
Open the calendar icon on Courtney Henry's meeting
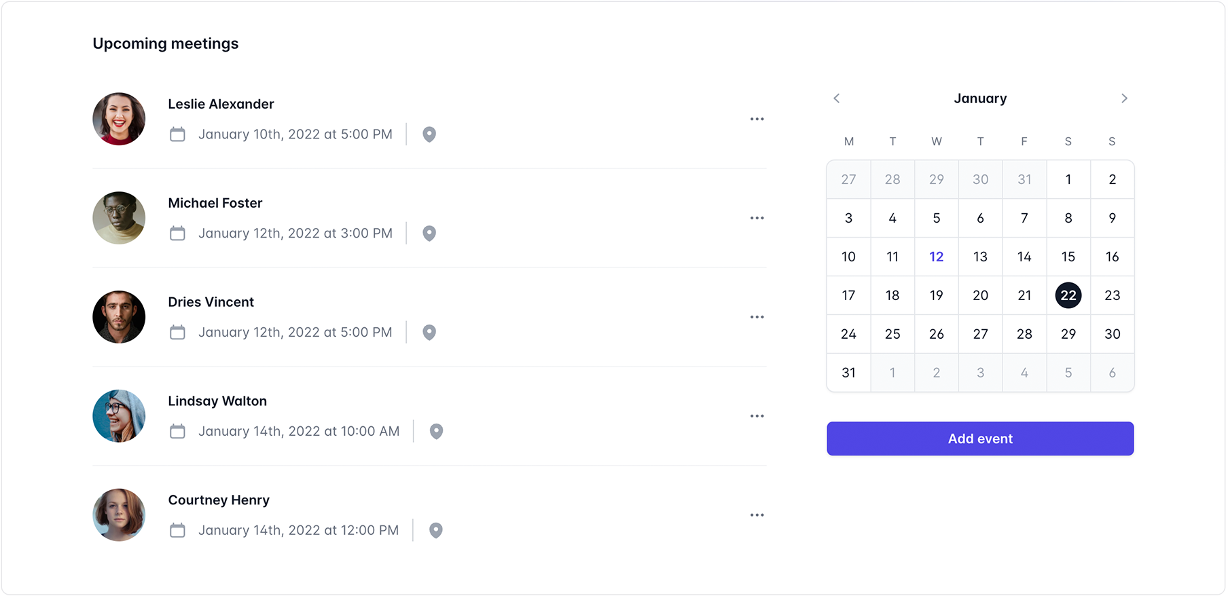(177, 530)
